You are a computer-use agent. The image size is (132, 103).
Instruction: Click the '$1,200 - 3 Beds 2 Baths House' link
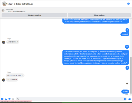(x=16, y=11)
